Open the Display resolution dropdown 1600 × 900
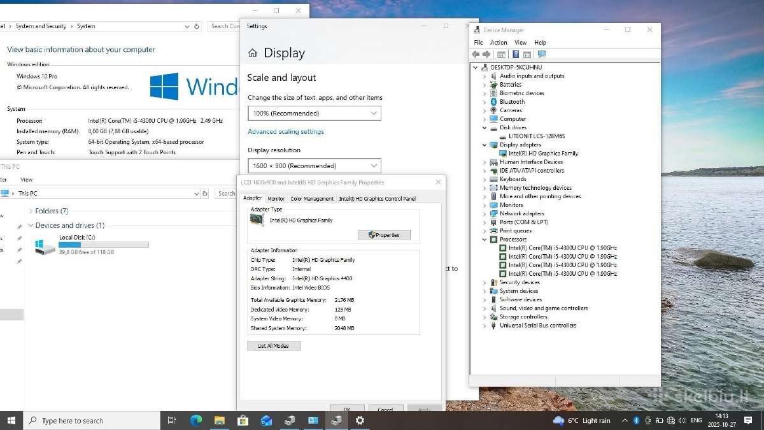 pos(315,166)
